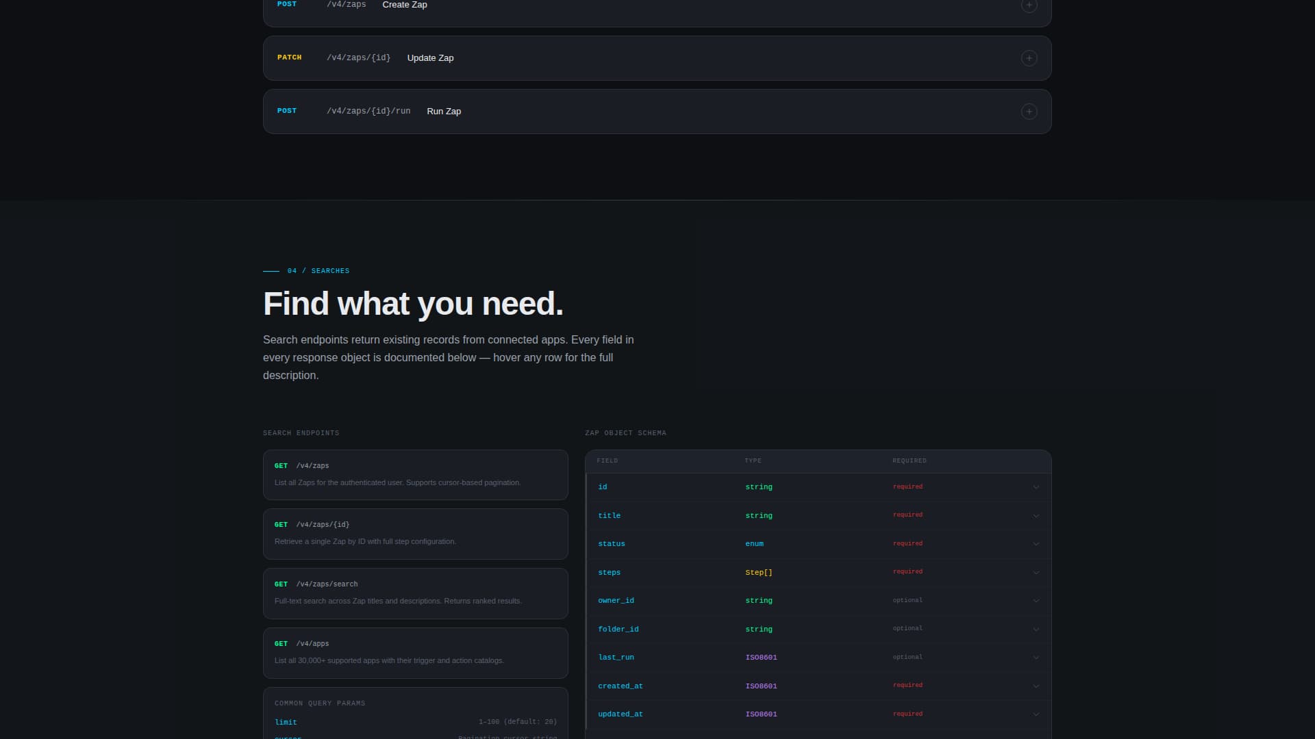
Task: Click the 04 / SEARCHES section label
Action: (318, 270)
